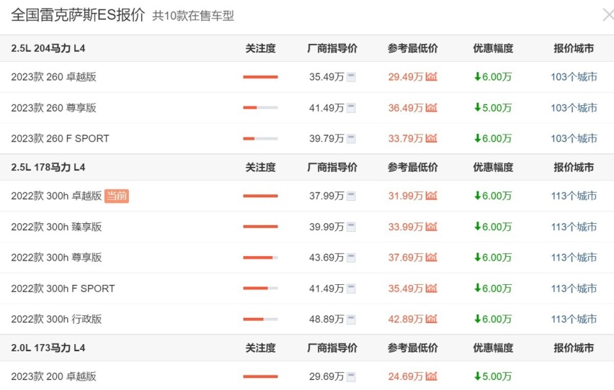
Task: Click lowest price 24.69万
Action: coord(406,377)
